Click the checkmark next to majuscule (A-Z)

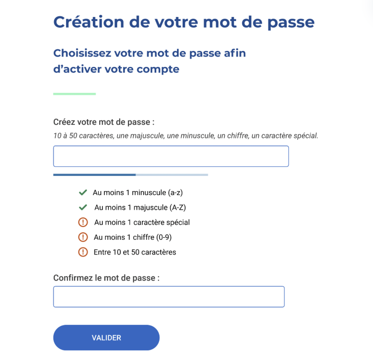[83, 207]
